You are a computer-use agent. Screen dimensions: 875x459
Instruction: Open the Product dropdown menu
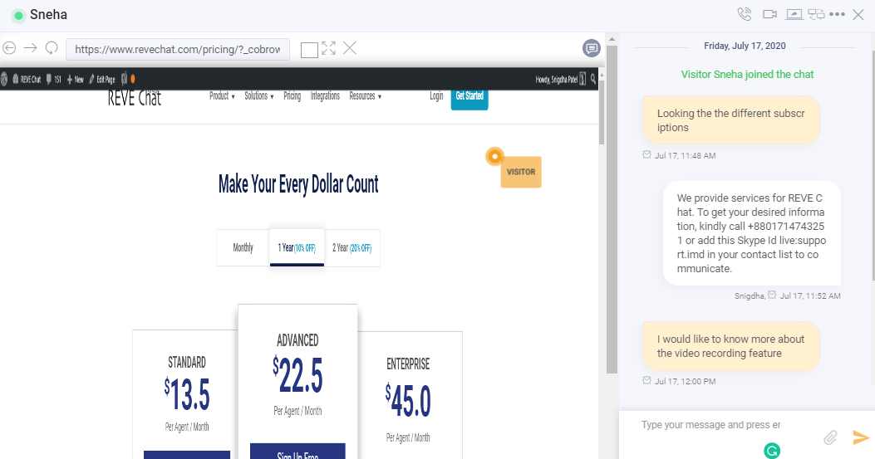pyautogui.click(x=222, y=96)
